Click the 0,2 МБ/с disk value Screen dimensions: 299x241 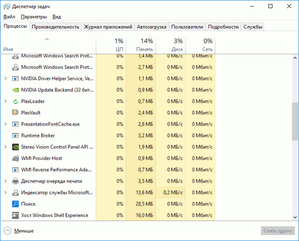click(173, 193)
